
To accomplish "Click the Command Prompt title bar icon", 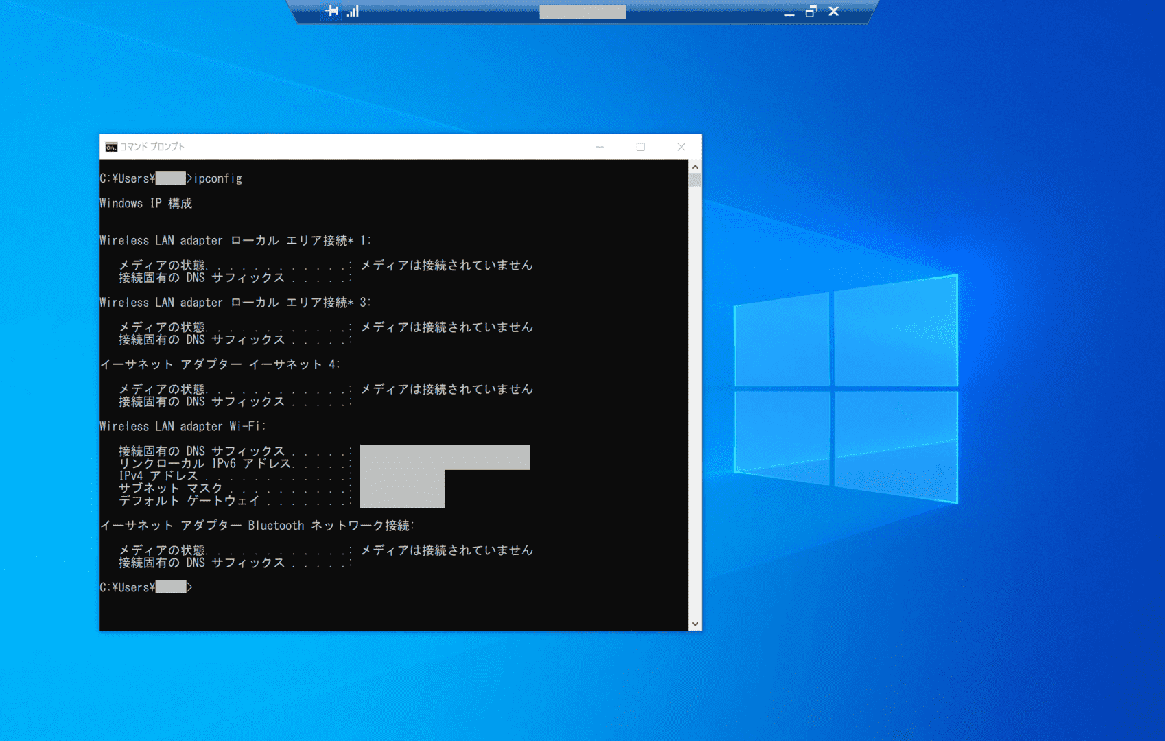I will (x=111, y=147).
